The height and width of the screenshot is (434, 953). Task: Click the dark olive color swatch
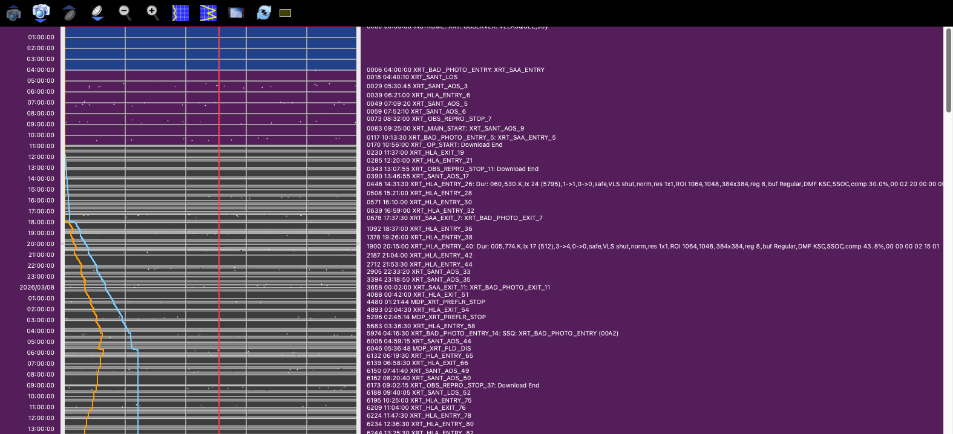(286, 13)
